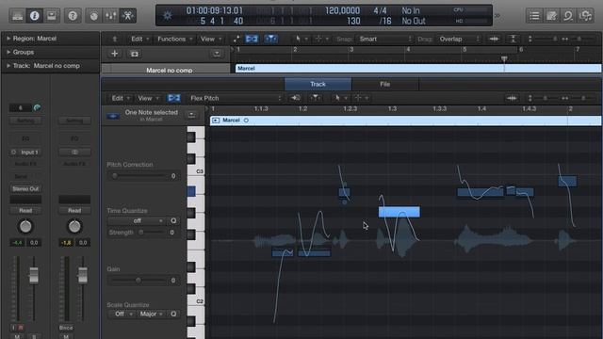Click the up arrow hierarchy button
The height and width of the screenshot is (339, 603).
(115, 39)
